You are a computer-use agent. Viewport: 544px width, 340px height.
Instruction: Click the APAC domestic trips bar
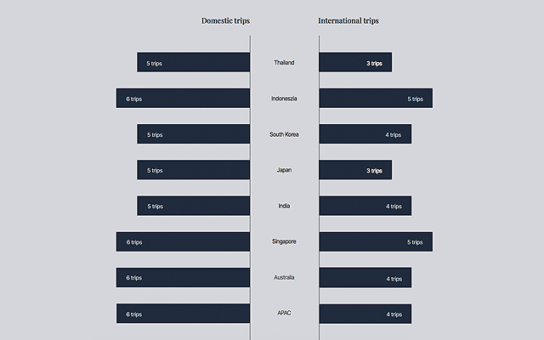click(x=184, y=314)
